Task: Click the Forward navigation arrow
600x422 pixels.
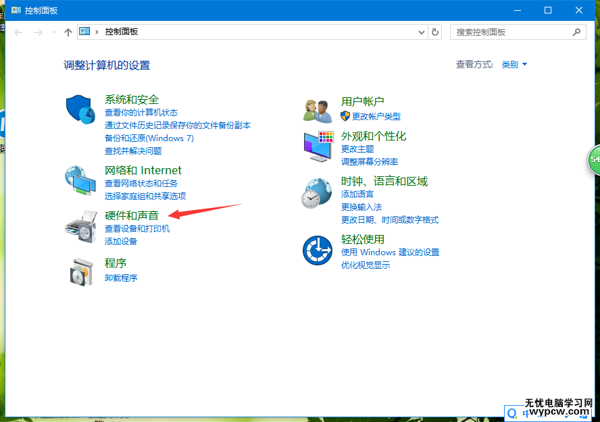Action: (x=38, y=32)
